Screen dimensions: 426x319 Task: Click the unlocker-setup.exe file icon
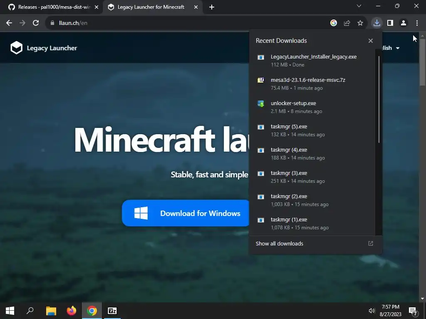261,103
